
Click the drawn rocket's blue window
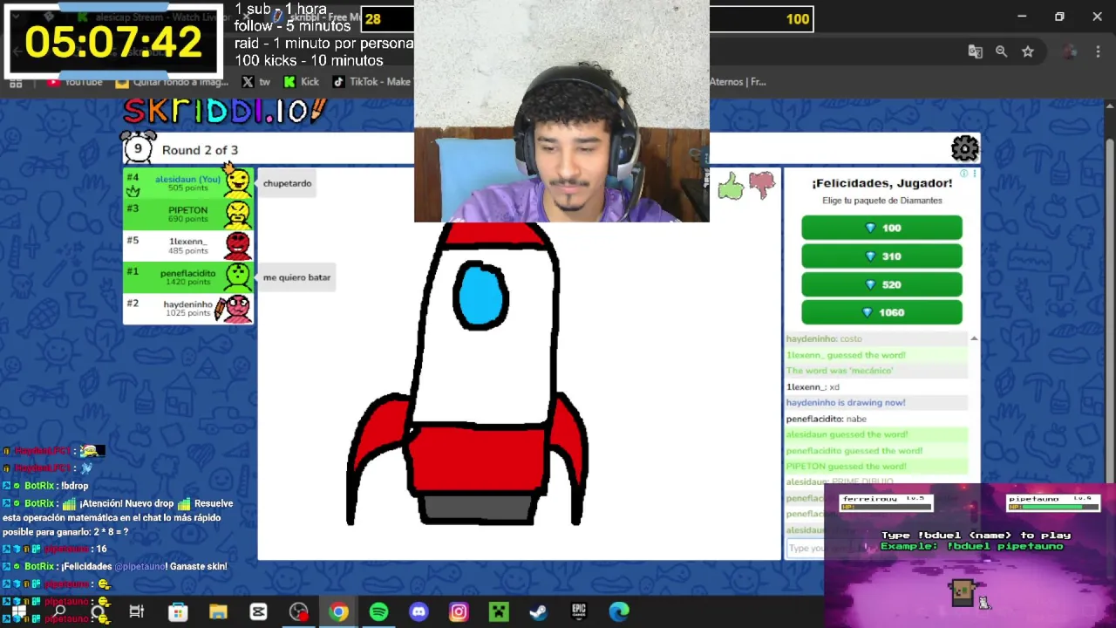[x=480, y=297]
